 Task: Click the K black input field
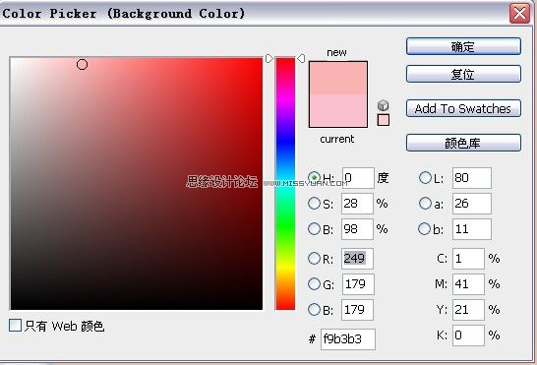pos(468,335)
